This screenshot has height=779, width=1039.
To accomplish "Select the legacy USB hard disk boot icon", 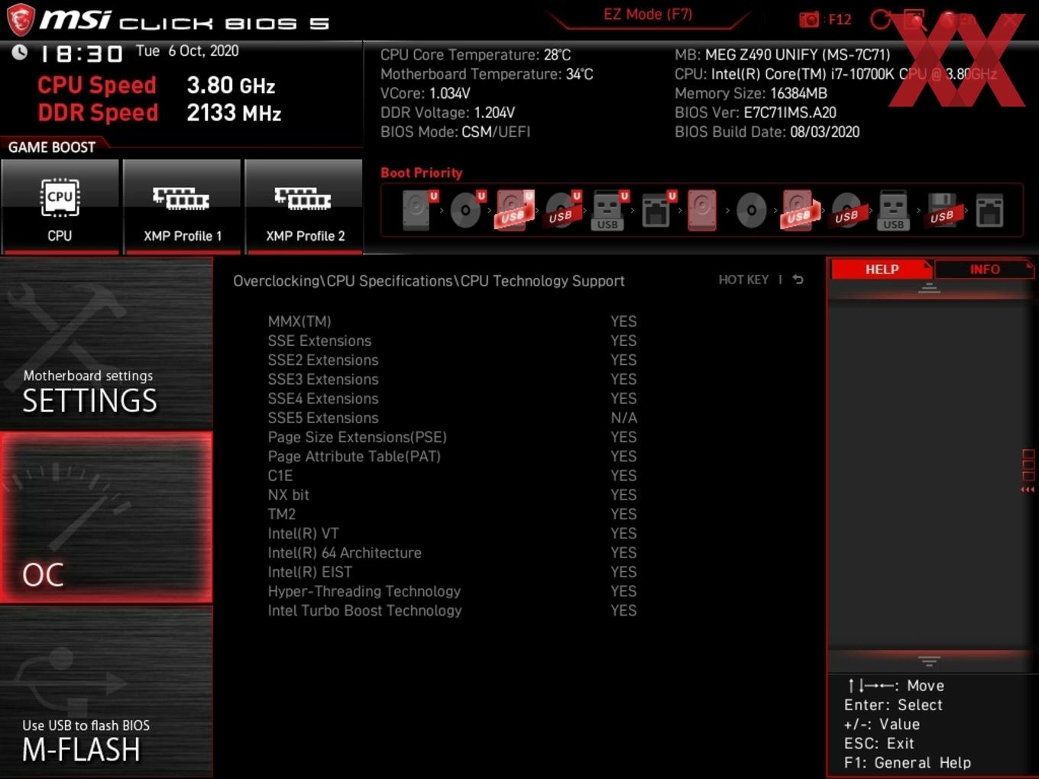I will [x=799, y=210].
